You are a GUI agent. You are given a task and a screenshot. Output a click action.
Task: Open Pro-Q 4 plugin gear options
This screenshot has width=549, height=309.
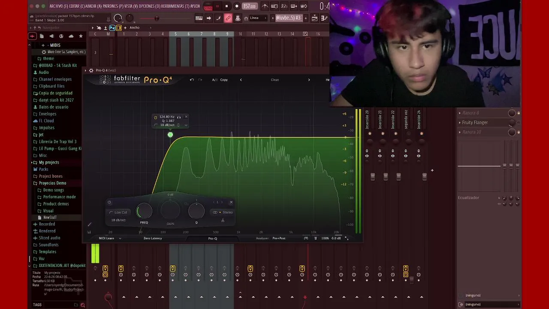91,70
